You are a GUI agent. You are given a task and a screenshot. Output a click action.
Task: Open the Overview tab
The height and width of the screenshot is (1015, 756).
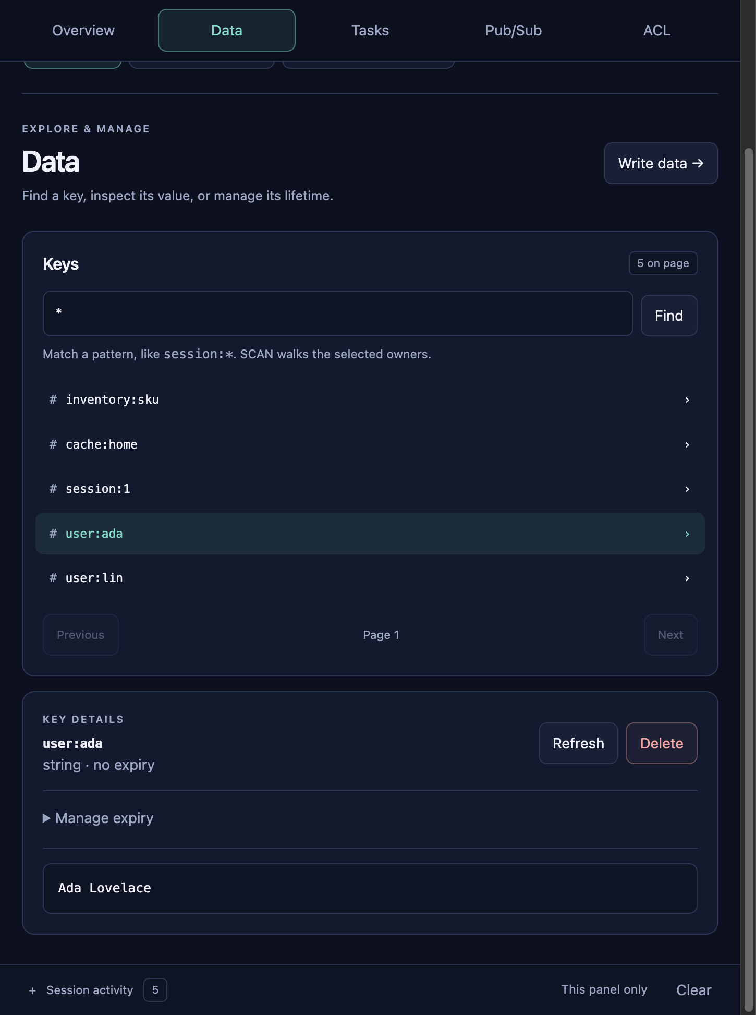coord(83,30)
